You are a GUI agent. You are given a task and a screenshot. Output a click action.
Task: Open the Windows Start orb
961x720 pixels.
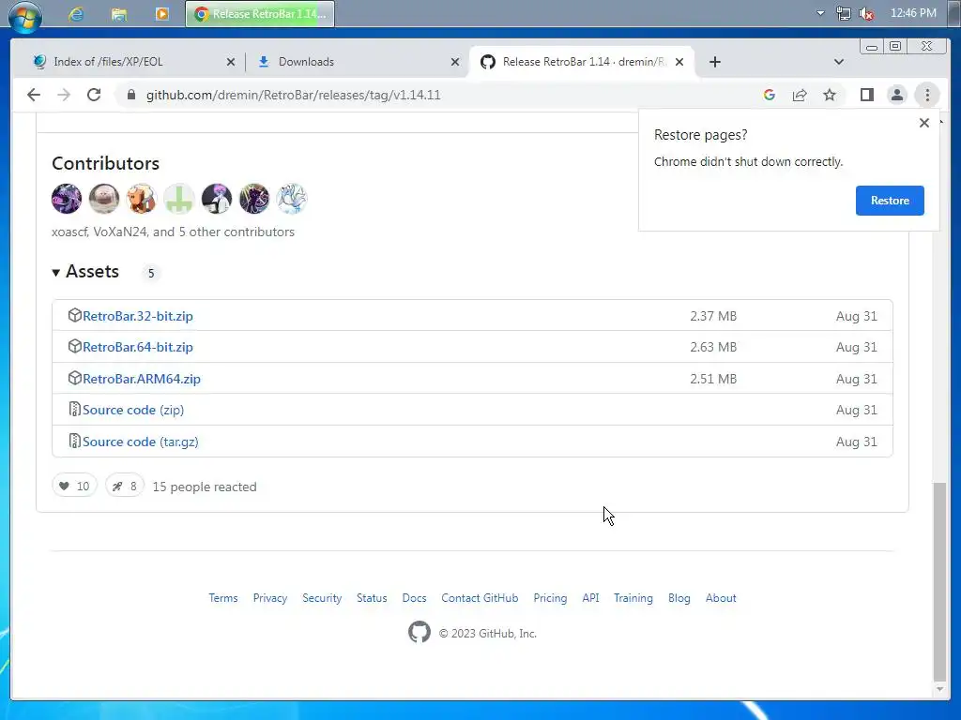point(25,15)
